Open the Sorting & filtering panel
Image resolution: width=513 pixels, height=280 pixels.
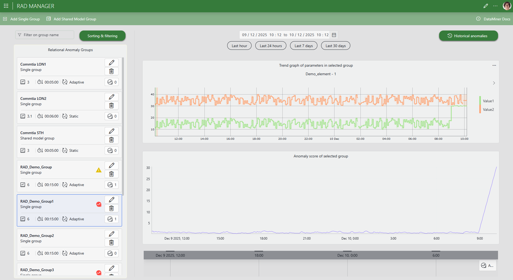[102, 36]
